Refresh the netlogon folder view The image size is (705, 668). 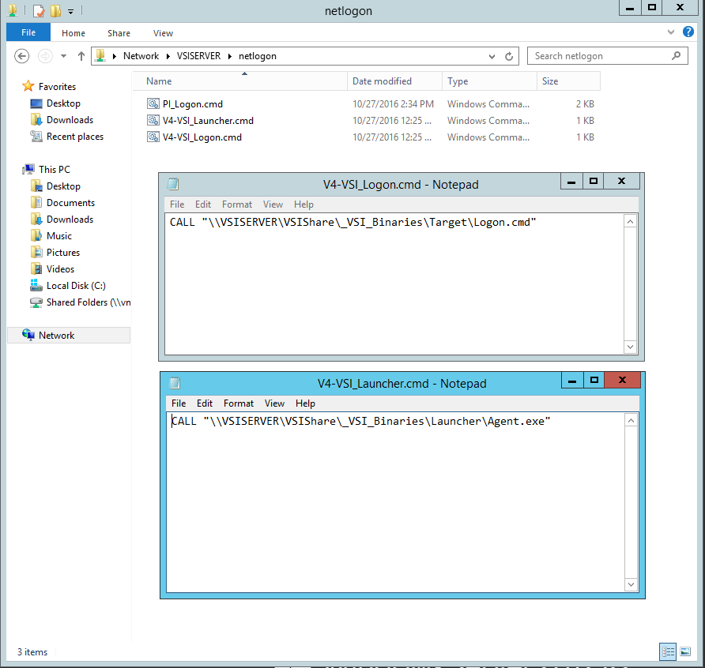(x=509, y=56)
